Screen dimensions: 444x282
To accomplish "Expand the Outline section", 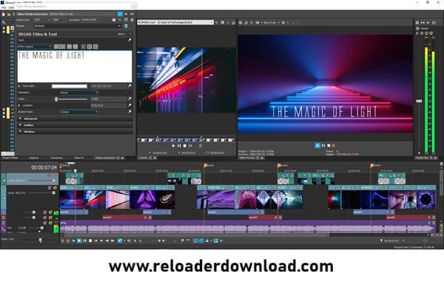I will click(x=20, y=125).
